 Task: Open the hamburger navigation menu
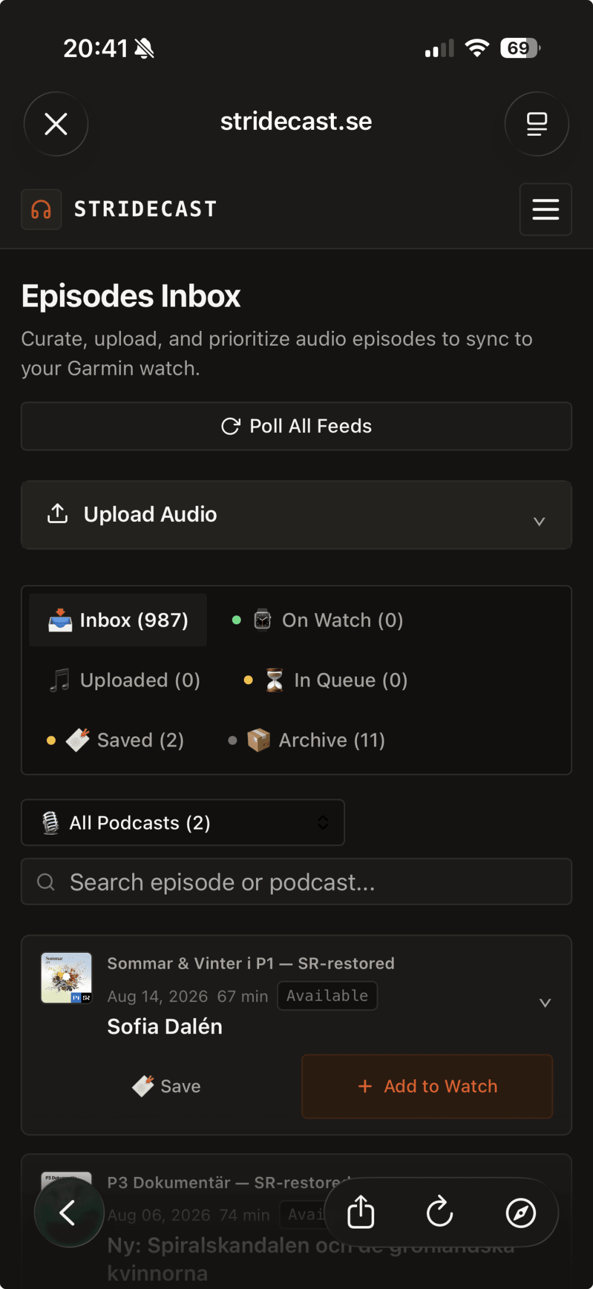point(546,209)
